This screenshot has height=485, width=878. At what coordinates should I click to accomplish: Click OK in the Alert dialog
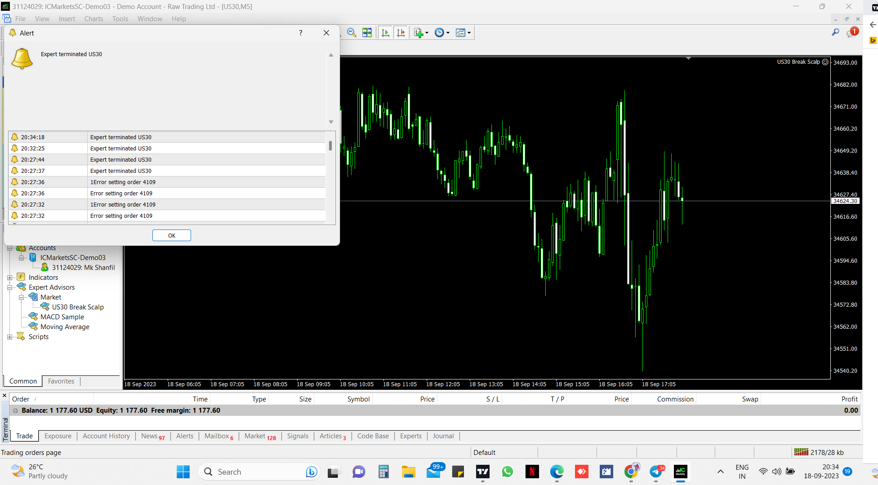[x=171, y=235]
